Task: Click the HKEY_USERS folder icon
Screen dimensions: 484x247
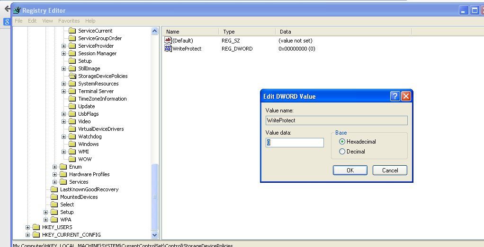Action: coord(36,227)
